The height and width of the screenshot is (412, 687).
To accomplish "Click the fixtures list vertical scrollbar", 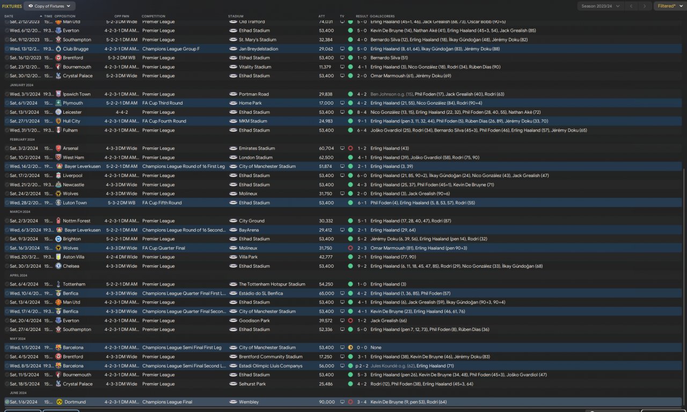I will (684, 287).
